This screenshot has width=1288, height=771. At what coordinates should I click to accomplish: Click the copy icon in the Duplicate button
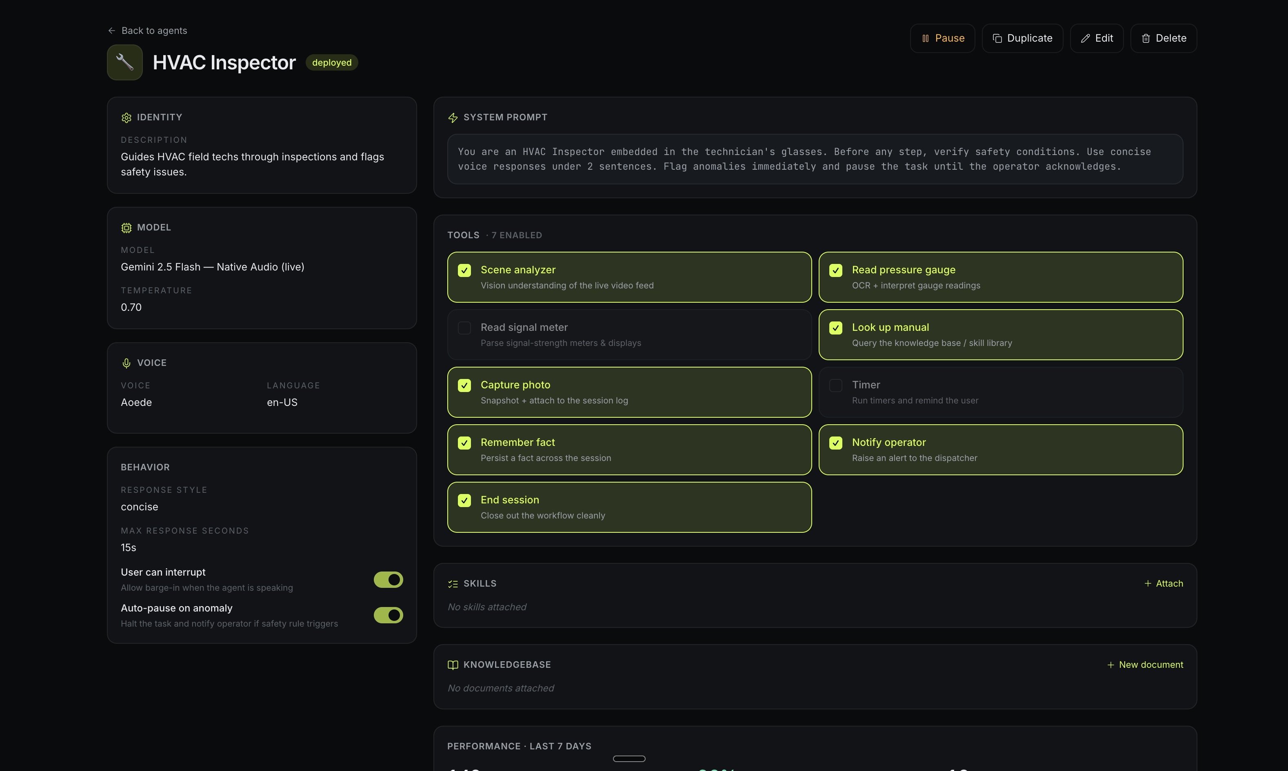997,38
